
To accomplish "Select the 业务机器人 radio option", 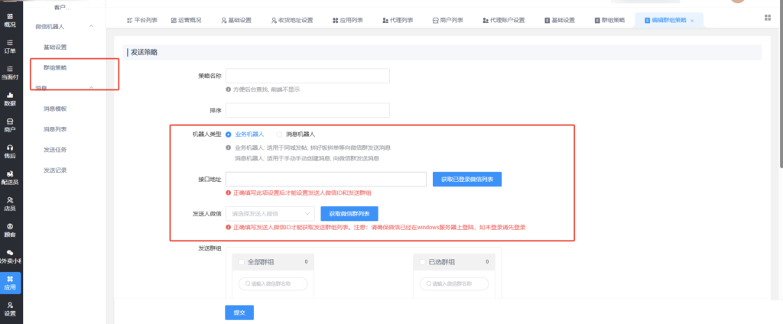I will (x=229, y=134).
